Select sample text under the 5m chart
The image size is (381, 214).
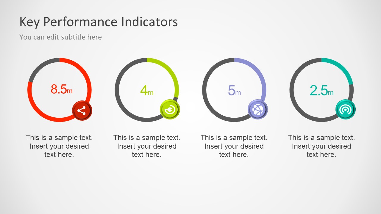pyautogui.click(x=234, y=146)
